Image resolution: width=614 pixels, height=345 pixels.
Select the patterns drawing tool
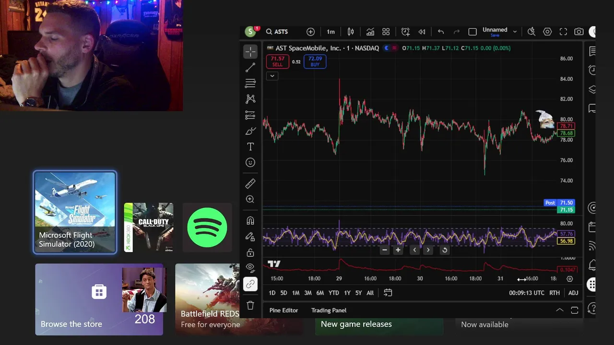click(x=250, y=99)
